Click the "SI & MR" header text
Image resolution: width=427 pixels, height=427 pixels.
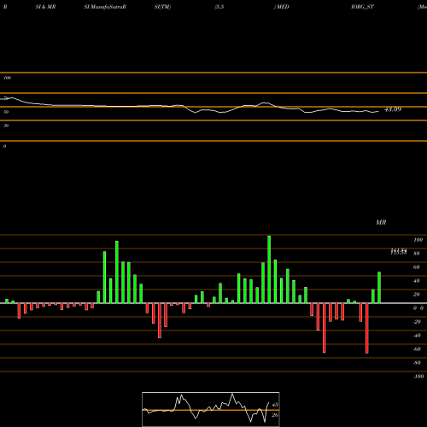(45, 7)
